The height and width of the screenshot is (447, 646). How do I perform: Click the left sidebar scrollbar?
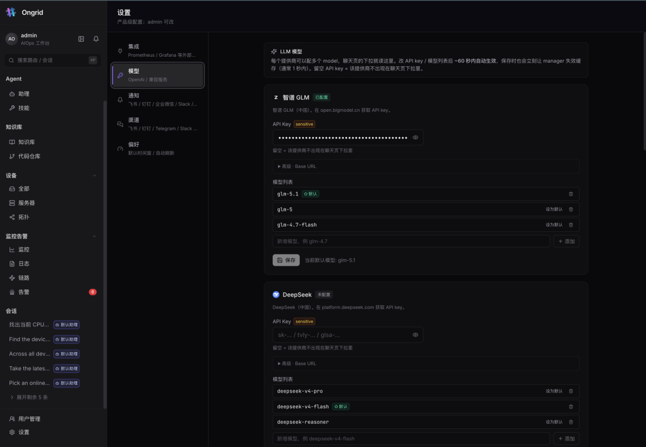[x=105, y=255]
